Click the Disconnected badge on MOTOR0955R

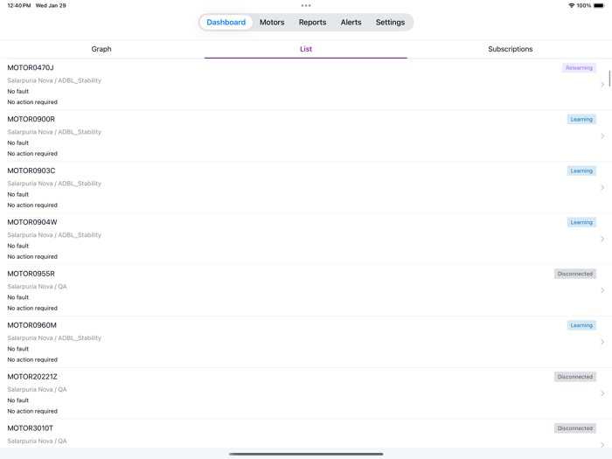pos(575,274)
